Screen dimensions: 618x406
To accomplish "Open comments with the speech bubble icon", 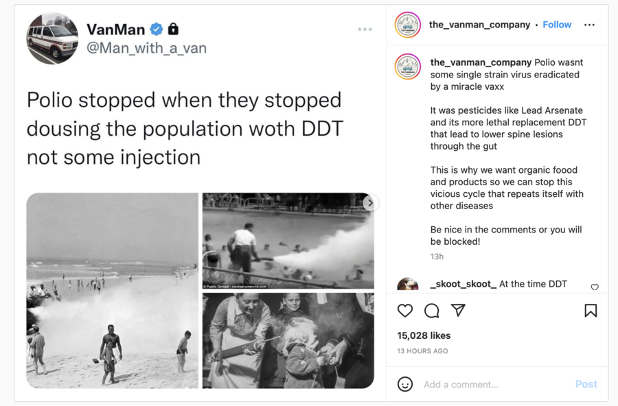I will [432, 311].
